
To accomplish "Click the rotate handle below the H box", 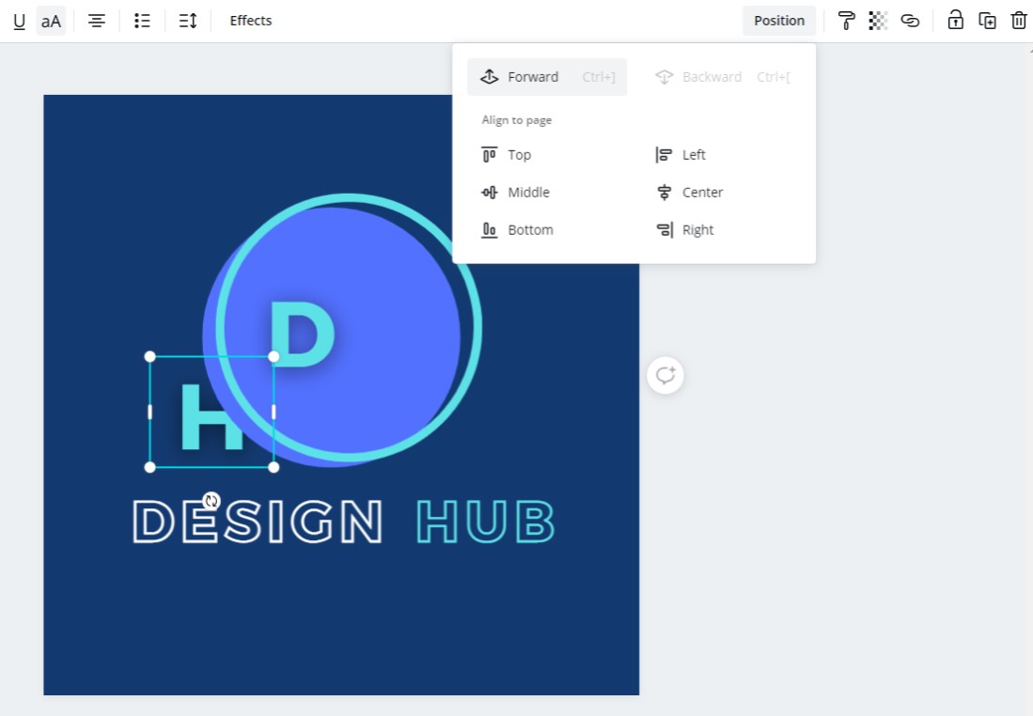I will pyautogui.click(x=211, y=501).
